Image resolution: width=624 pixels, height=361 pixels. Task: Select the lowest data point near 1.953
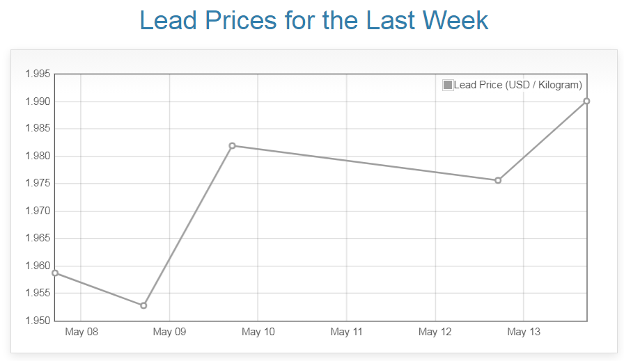pyautogui.click(x=143, y=305)
